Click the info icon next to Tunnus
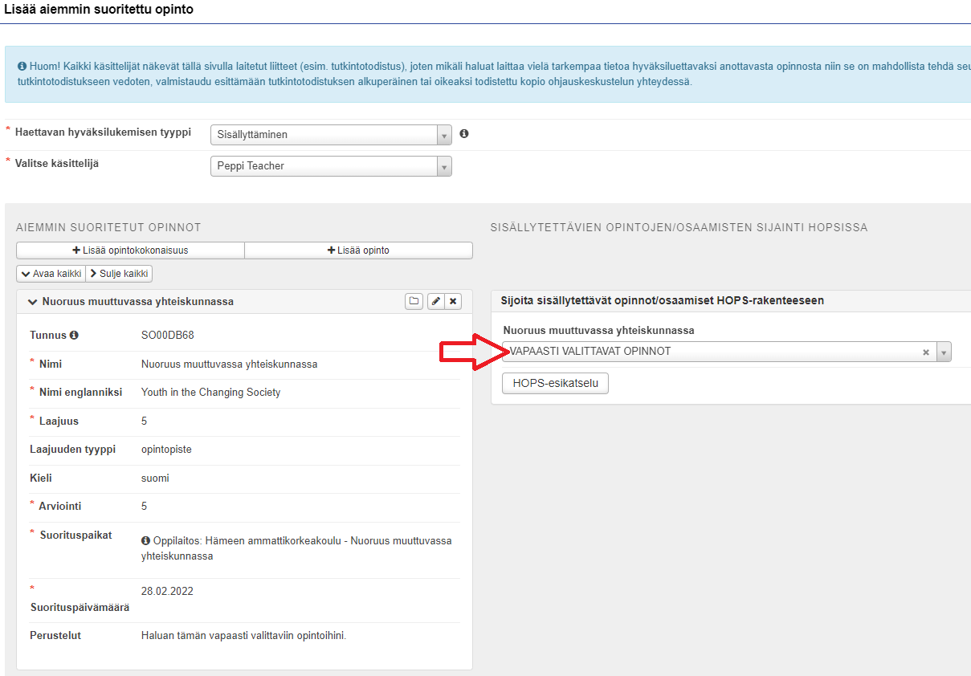The image size is (971, 676). 74,335
